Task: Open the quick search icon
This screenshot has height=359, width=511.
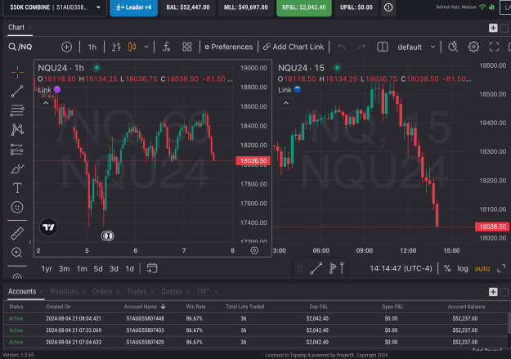Action: pyautogui.click(x=453, y=47)
